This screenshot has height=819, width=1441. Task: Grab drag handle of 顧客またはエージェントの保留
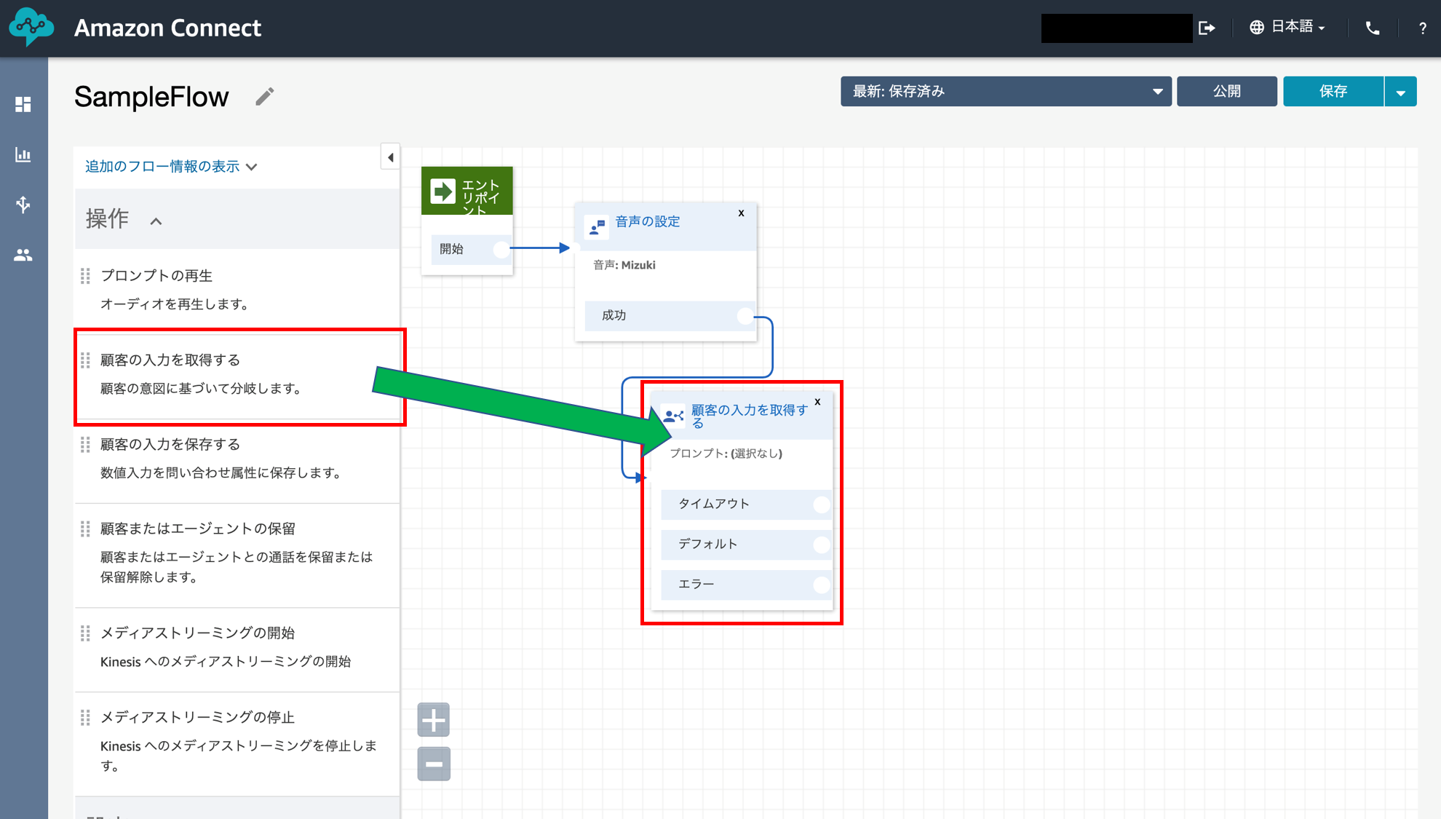tap(85, 529)
